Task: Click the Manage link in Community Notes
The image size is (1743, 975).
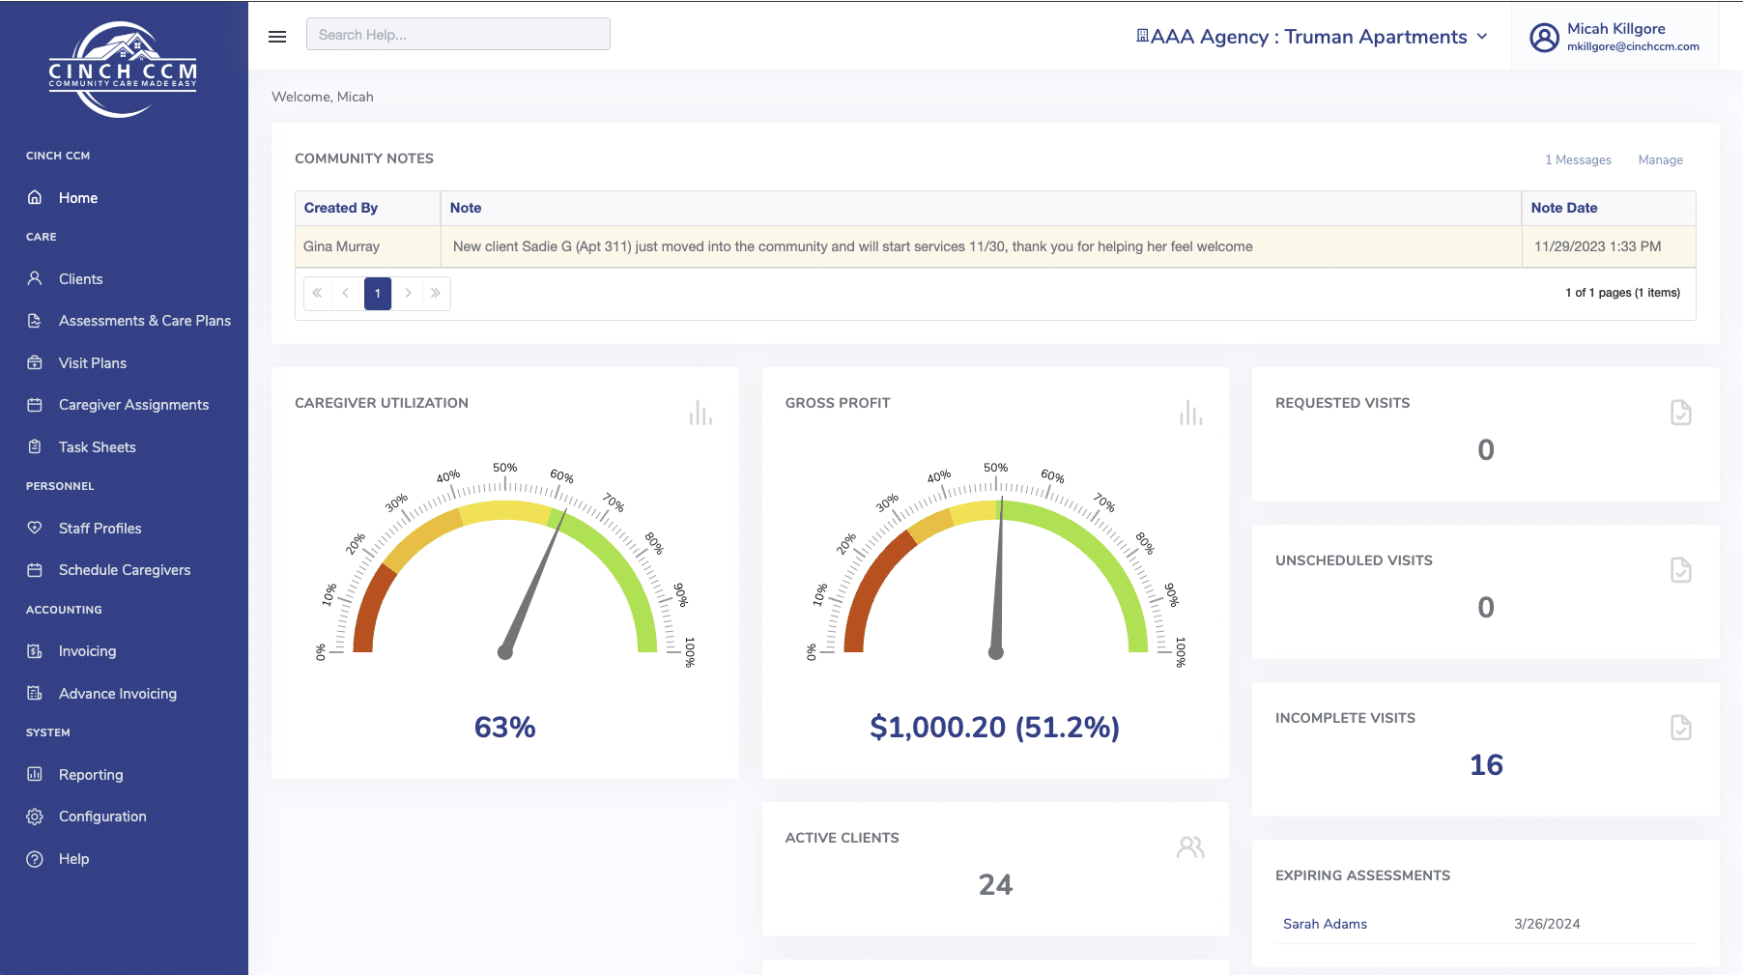Action: tap(1660, 160)
